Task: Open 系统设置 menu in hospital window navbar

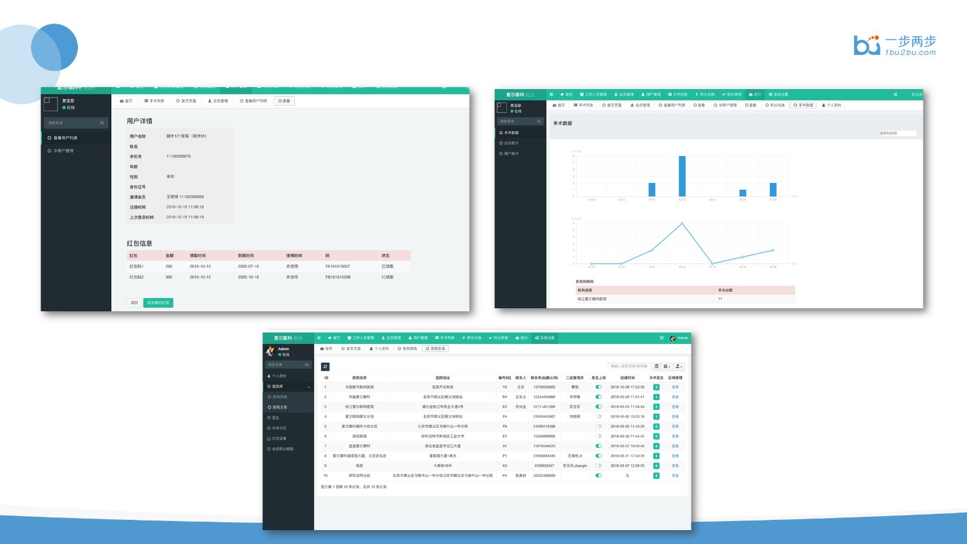Action: (545, 338)
